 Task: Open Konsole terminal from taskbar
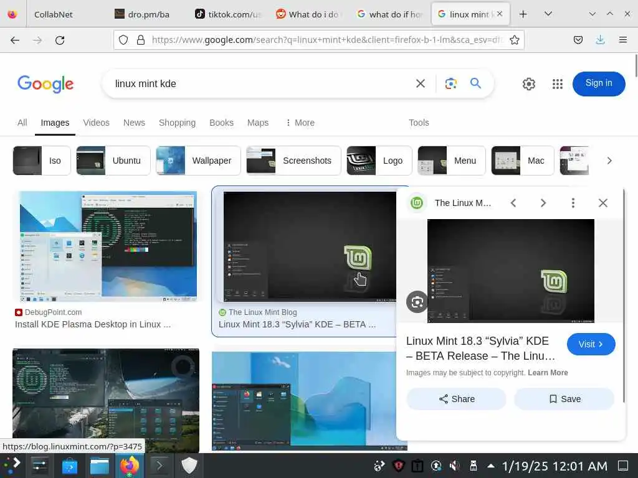click(159, 466)
